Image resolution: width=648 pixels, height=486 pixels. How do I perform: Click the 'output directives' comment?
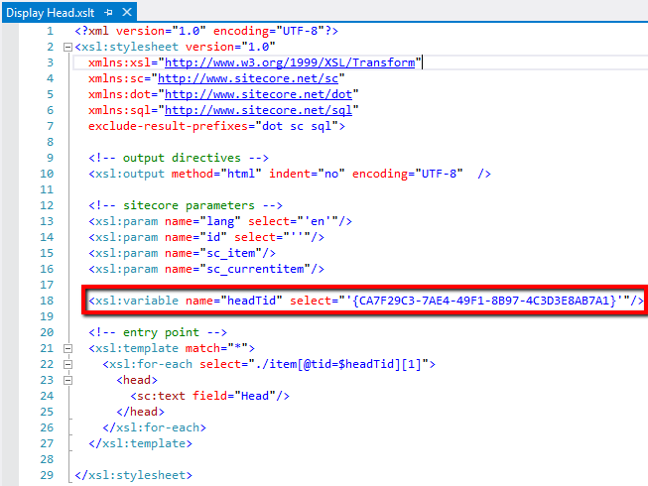point(179,158)
